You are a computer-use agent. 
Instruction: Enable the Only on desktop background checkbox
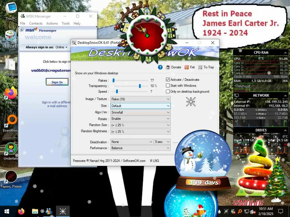[168, 91]
